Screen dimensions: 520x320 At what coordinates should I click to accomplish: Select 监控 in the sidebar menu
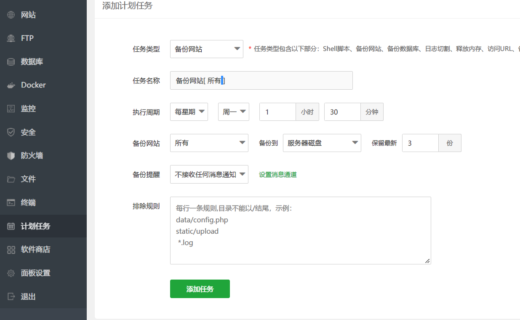[x=28, y=109]
